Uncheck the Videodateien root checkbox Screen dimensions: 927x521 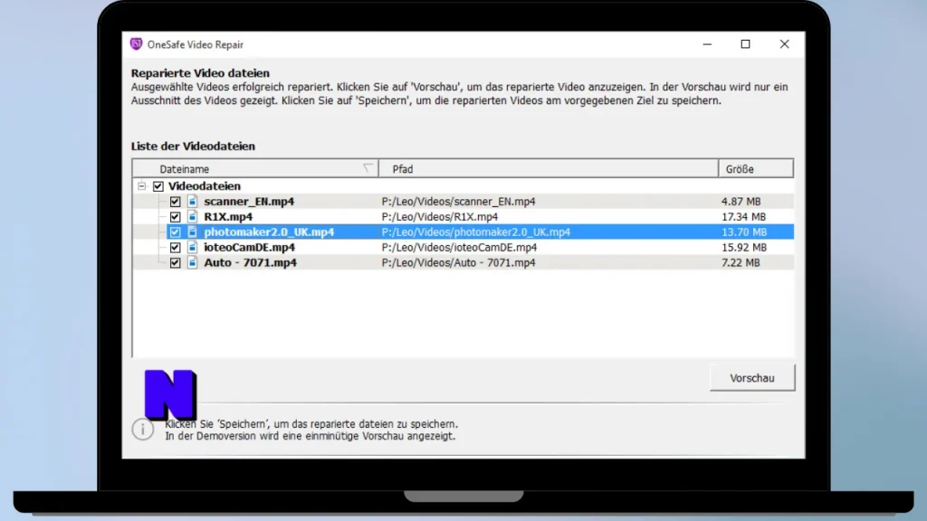[158, 186]
